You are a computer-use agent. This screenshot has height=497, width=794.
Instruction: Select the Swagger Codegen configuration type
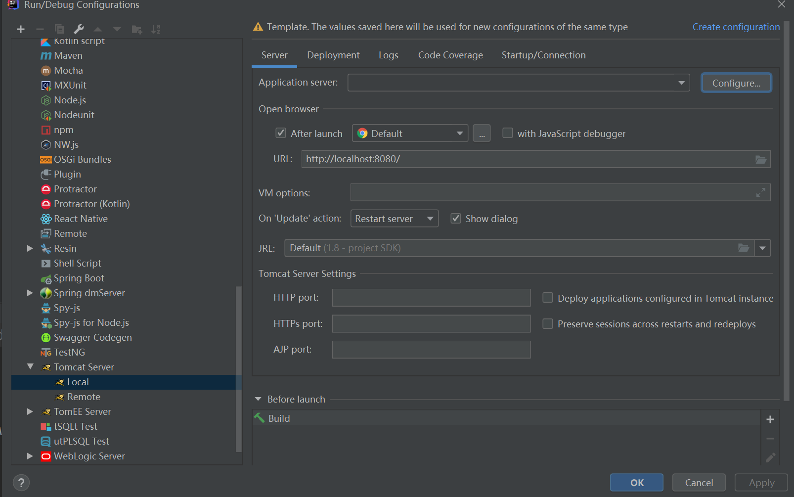[92, 337]
